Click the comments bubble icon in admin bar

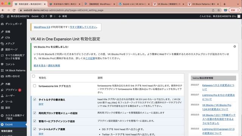(x=51, y=16)
